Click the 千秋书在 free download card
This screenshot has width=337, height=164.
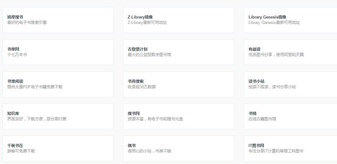58,149
